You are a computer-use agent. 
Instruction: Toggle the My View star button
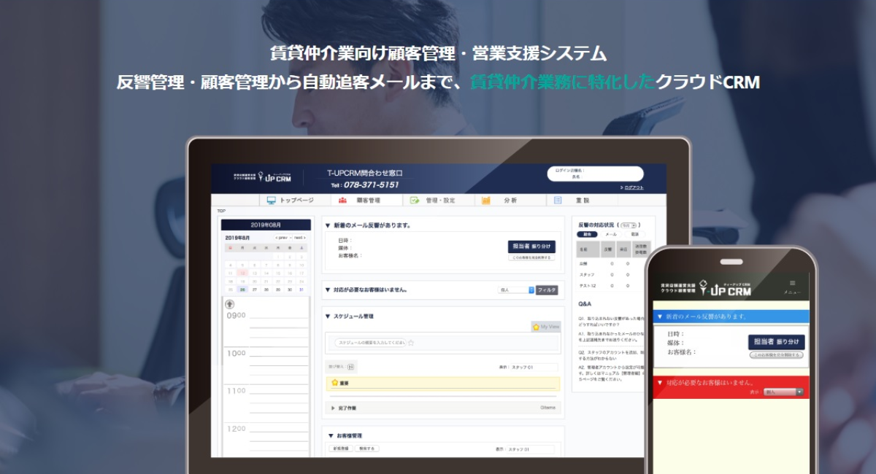545,327
